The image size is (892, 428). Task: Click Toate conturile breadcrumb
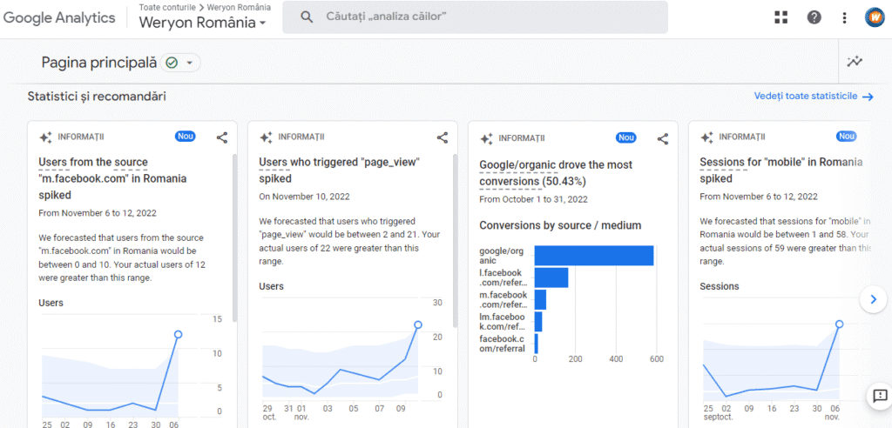pyautogui.click(x=166, y=7)
